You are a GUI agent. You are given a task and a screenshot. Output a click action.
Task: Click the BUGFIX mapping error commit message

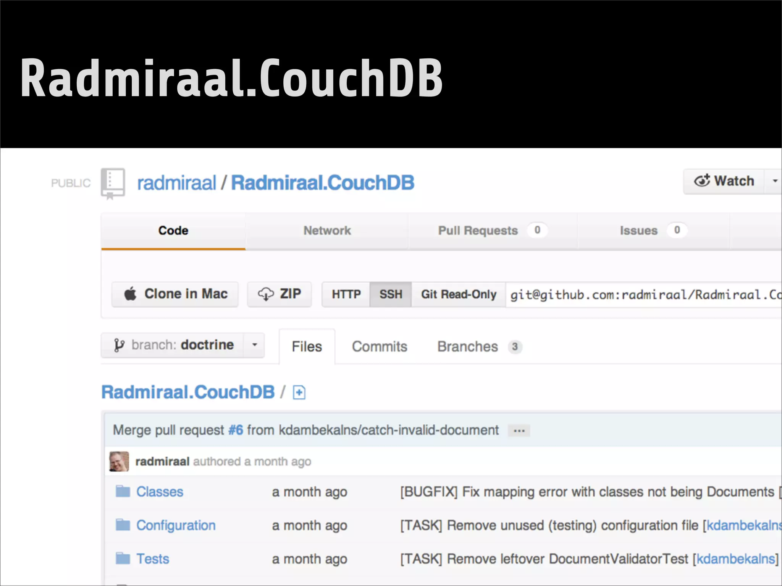pos(587,492)
